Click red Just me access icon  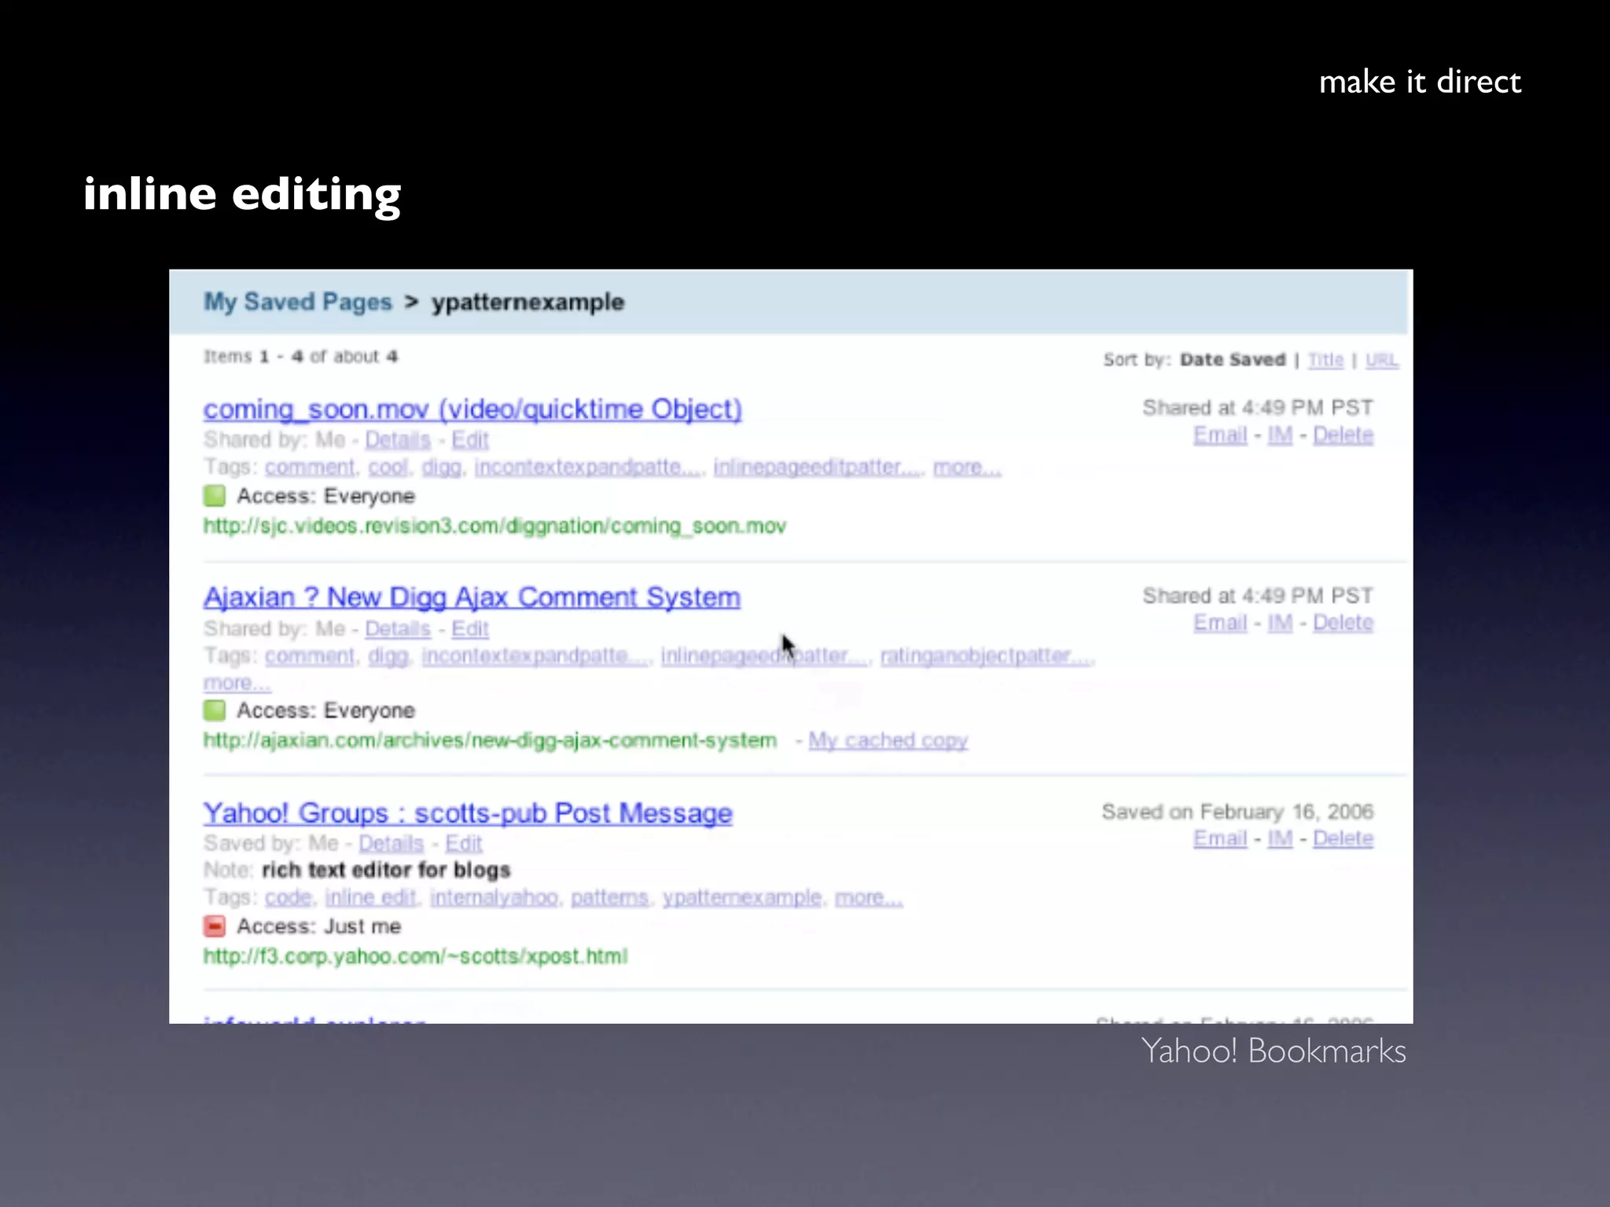pyautogui.click(x=214, y=926)
